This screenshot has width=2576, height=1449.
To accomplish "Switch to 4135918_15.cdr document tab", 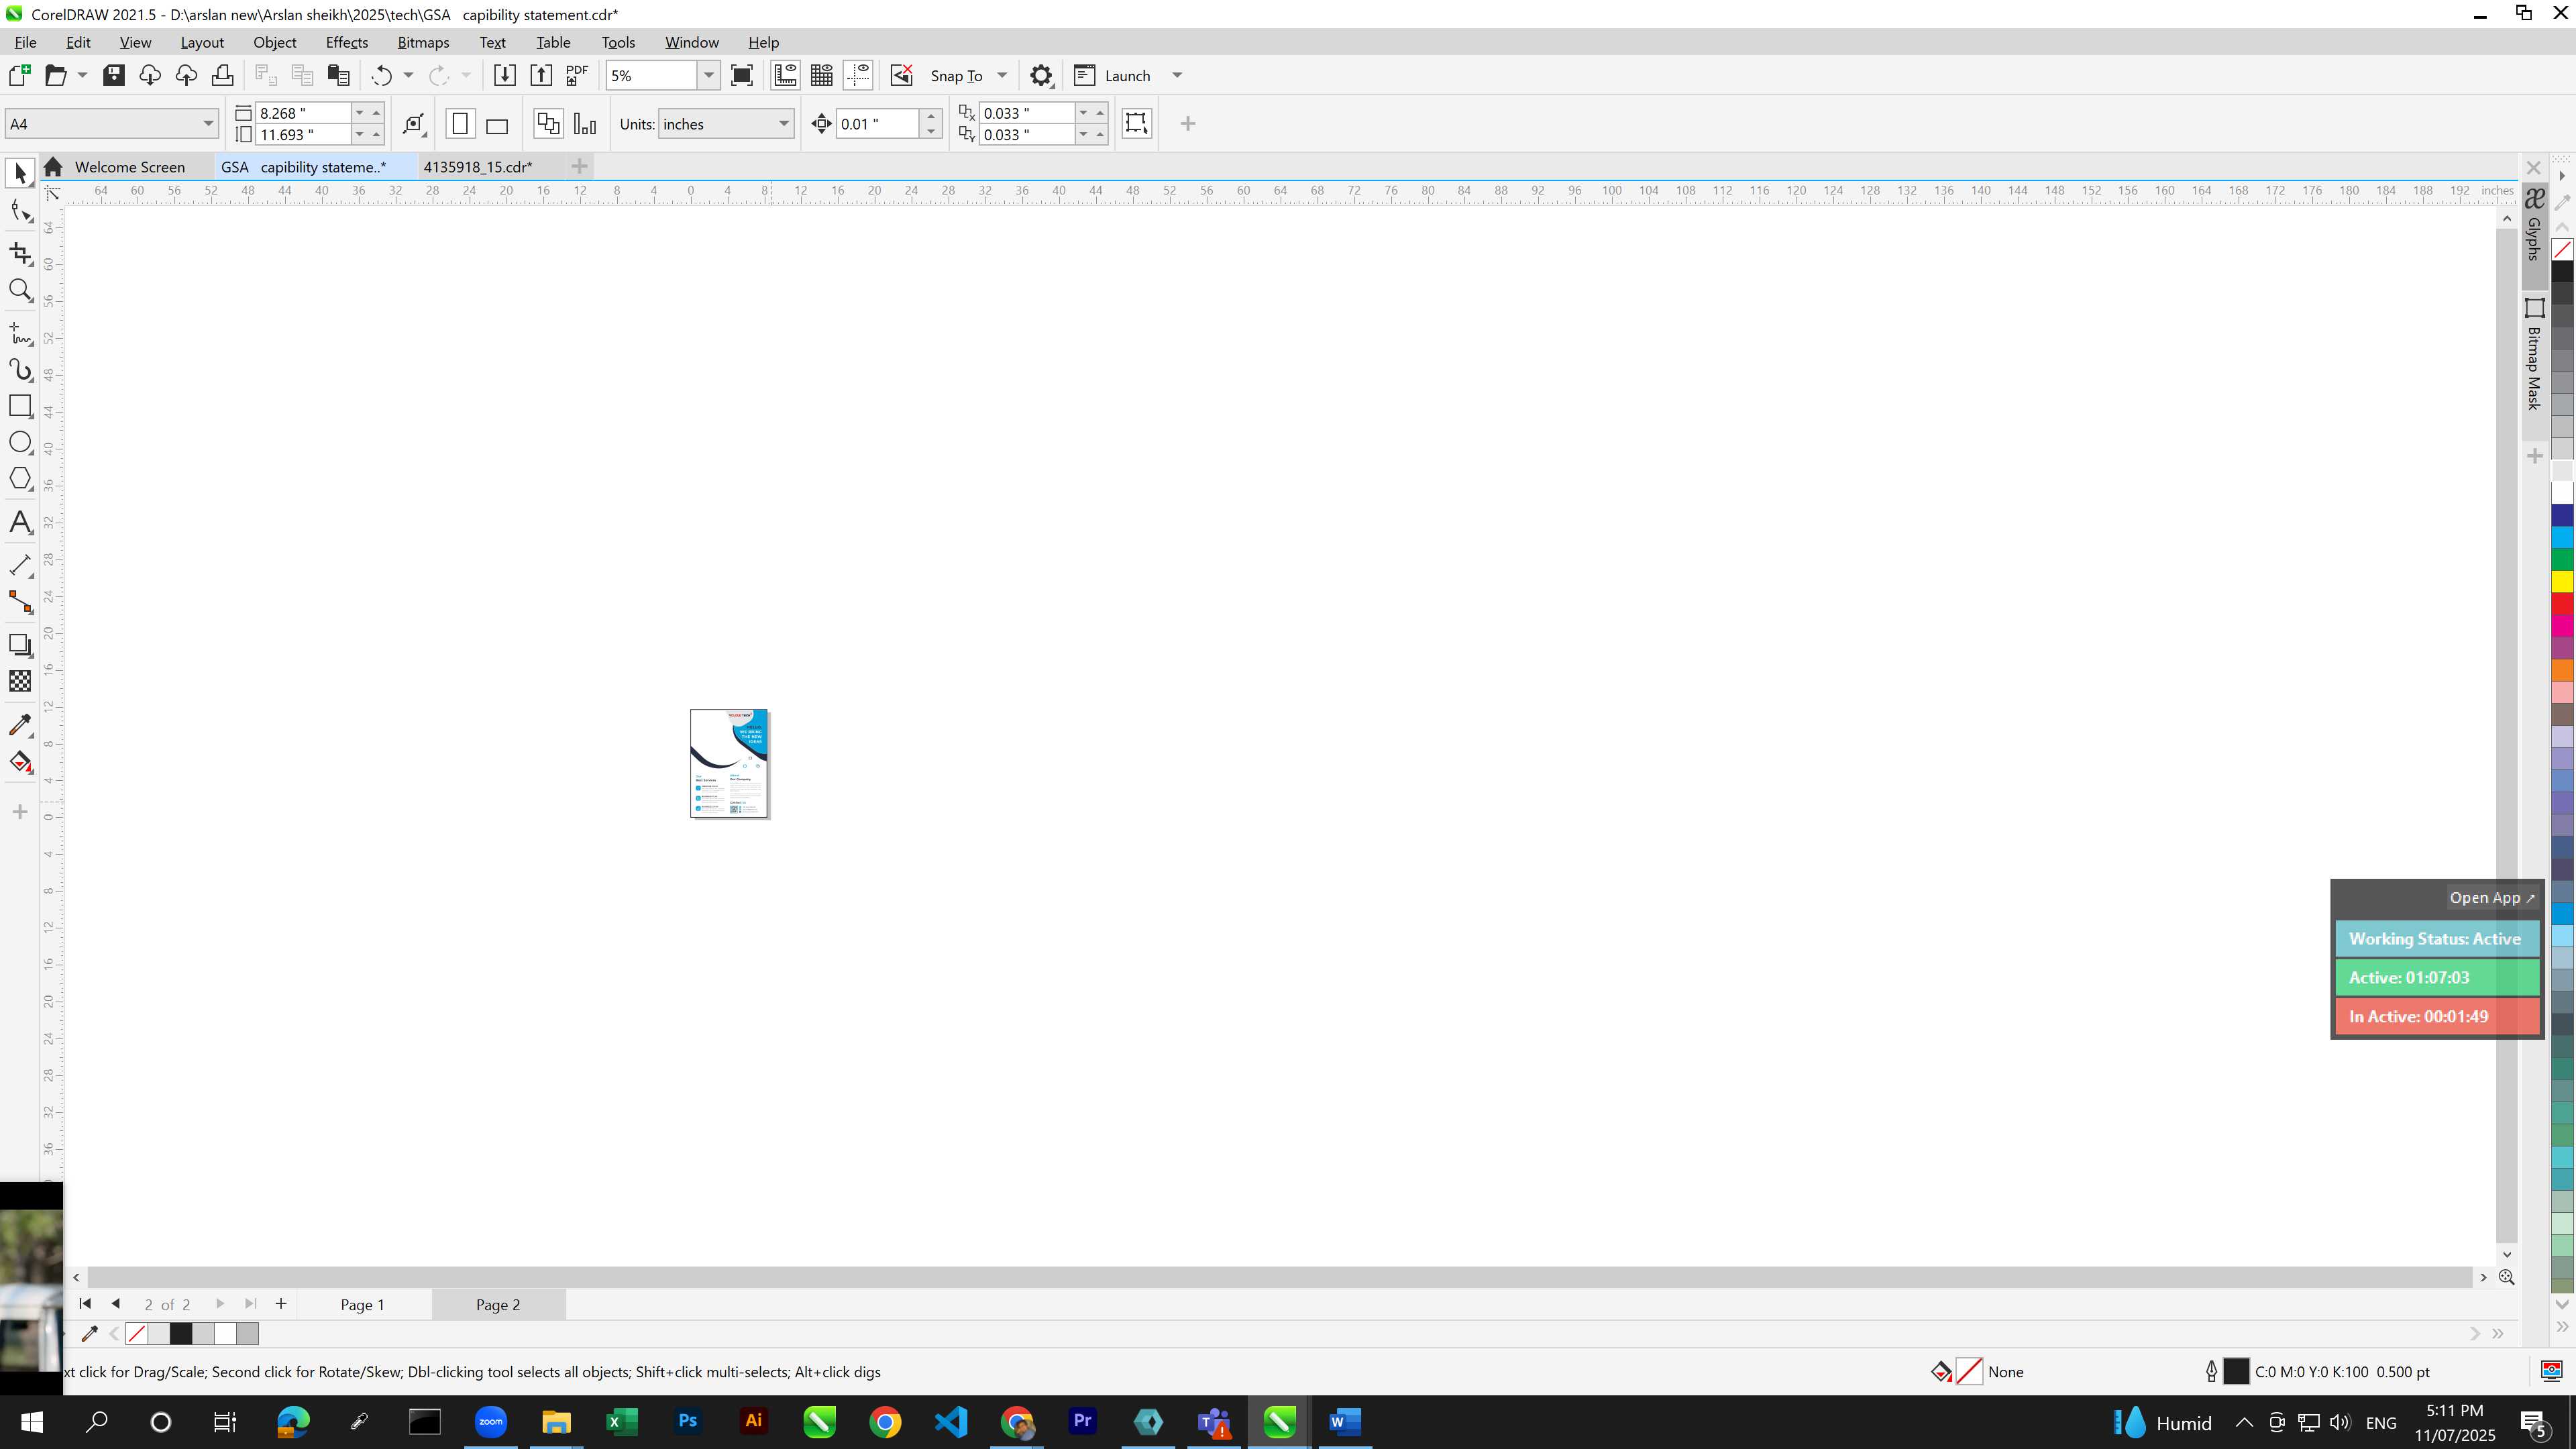I will coord(478,167).
